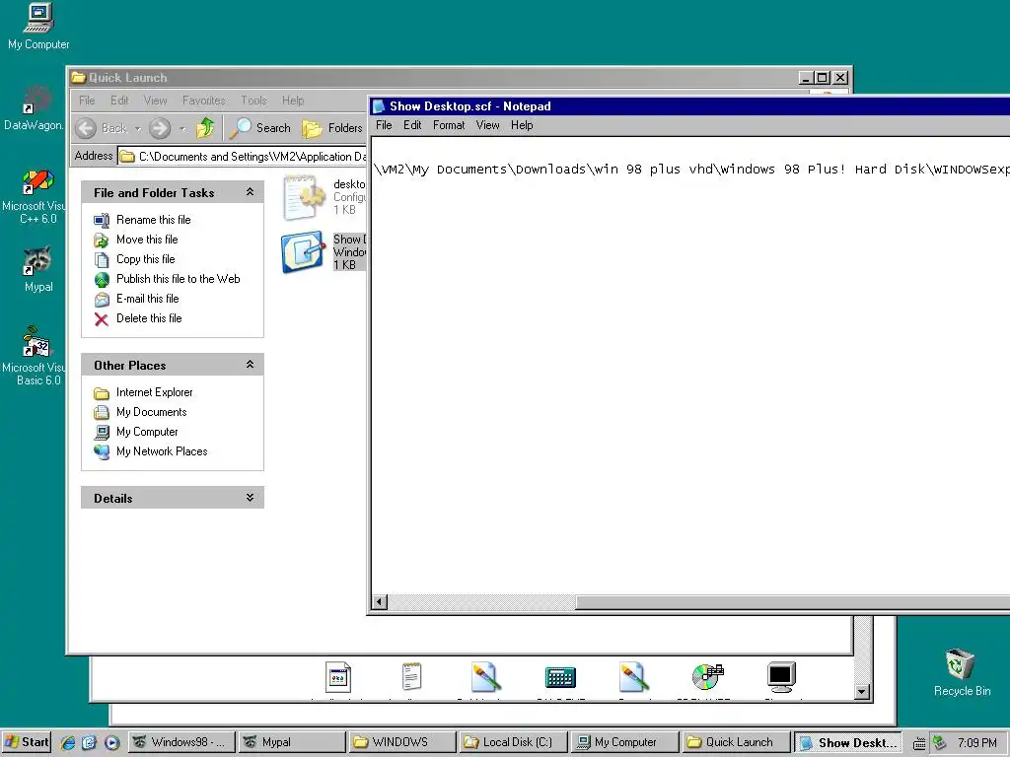The width and height of the screenshot is (1010, 757).
Task: Select calculator file icon in background window
Action: [560, 677]
